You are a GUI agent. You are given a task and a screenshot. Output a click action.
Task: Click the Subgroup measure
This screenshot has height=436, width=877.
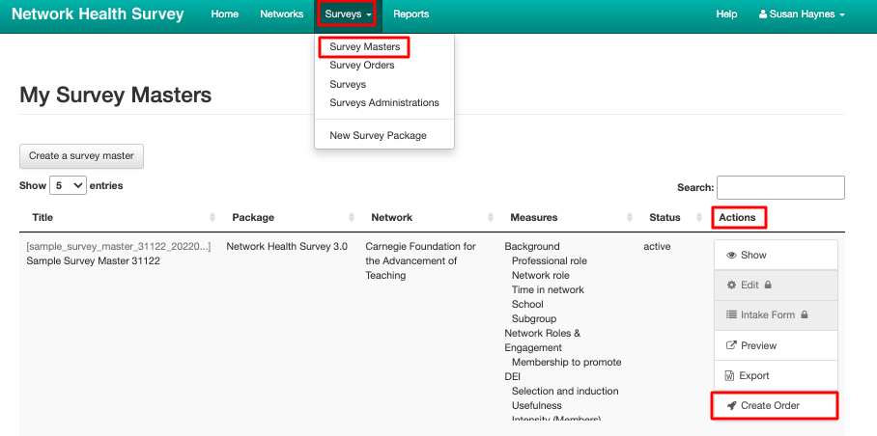[534, 318]
